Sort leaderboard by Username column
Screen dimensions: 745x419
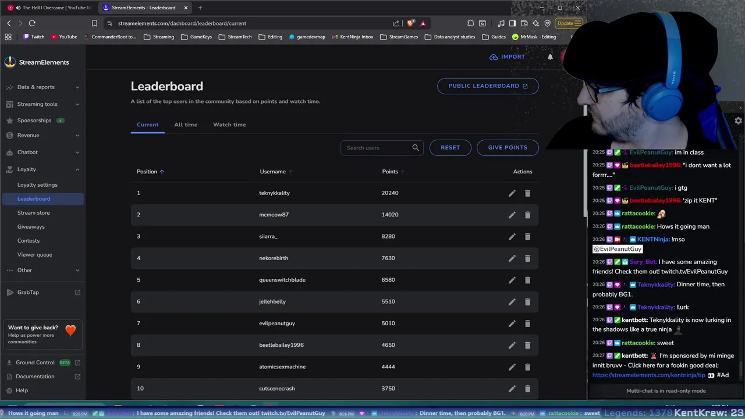coord(276,172)
